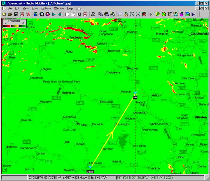Open Picture properties red compass page icon
The image size is (210, 181).
pyautogui.click(x=85, y=14)
